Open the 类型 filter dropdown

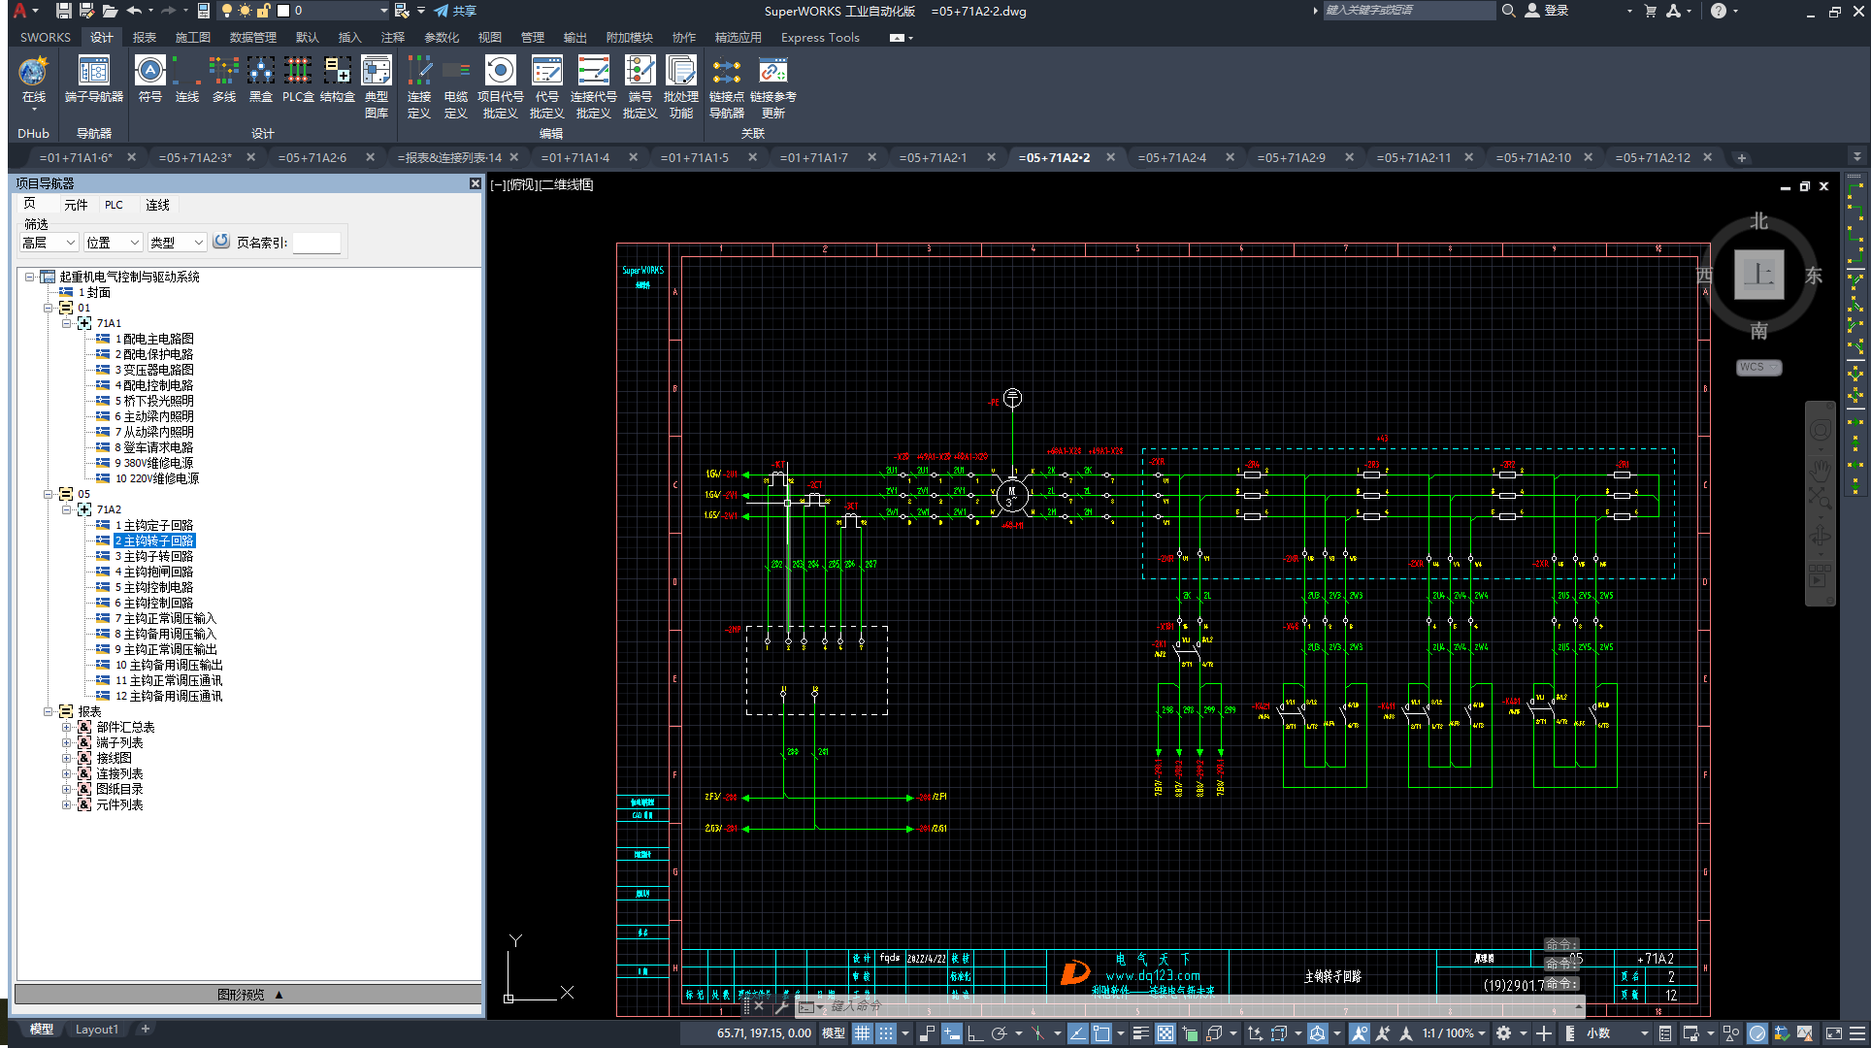click(x=178, y=243)
